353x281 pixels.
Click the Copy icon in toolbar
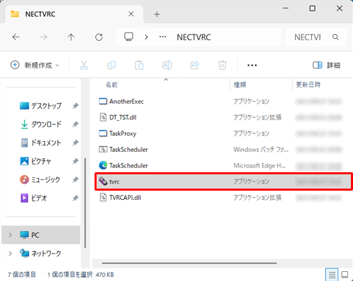112,65
